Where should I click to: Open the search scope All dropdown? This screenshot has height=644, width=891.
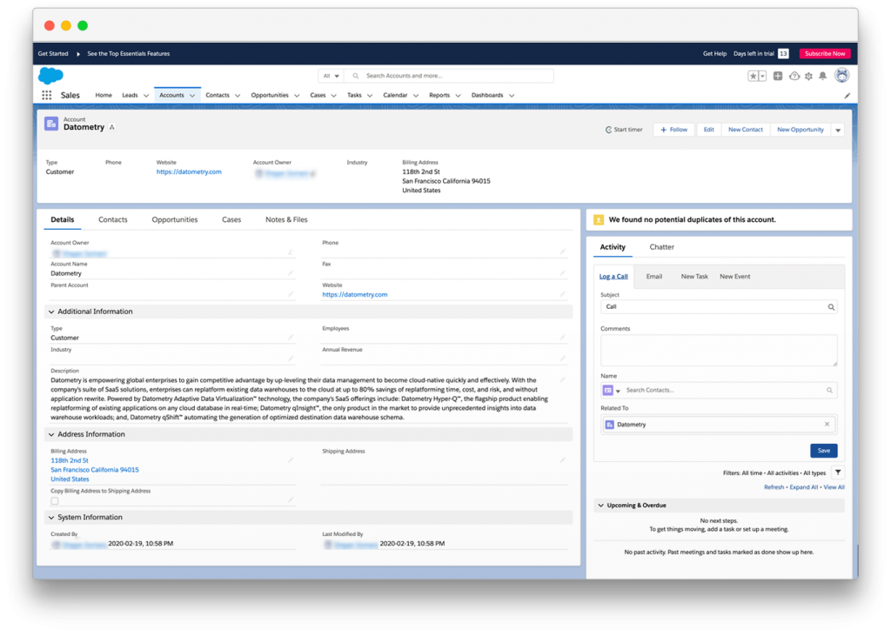point(331,76)
